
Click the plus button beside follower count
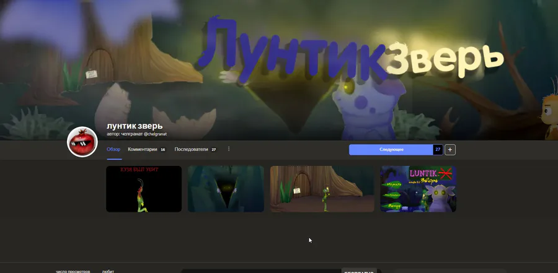[x=450, y=150]
